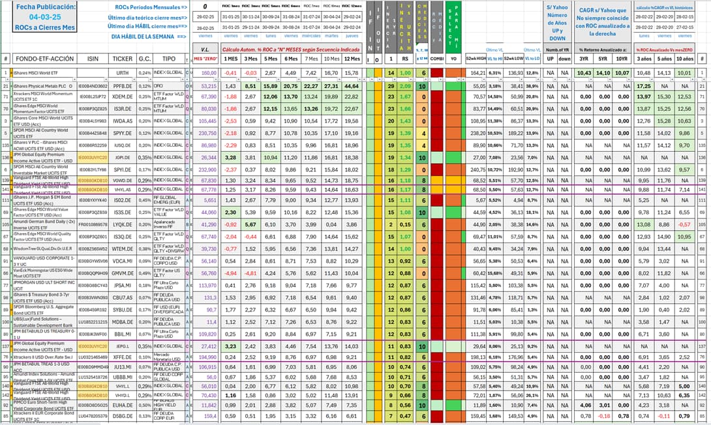Image resolution: width=711 pixels, height=425 pixels.
Task: Open the filter arrow under the TIPO column
Action: [183, 80]
